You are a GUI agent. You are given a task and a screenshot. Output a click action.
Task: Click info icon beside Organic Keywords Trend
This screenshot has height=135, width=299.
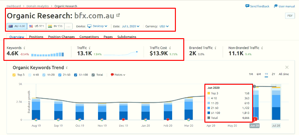pos(67,68)
